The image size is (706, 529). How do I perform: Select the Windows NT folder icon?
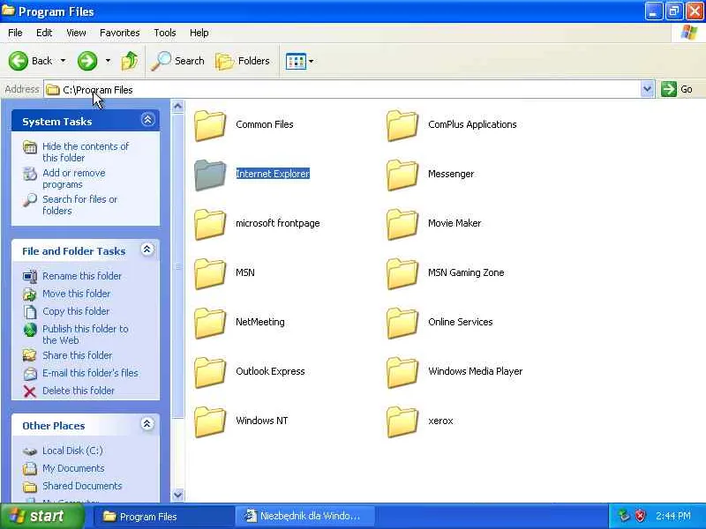210,422
